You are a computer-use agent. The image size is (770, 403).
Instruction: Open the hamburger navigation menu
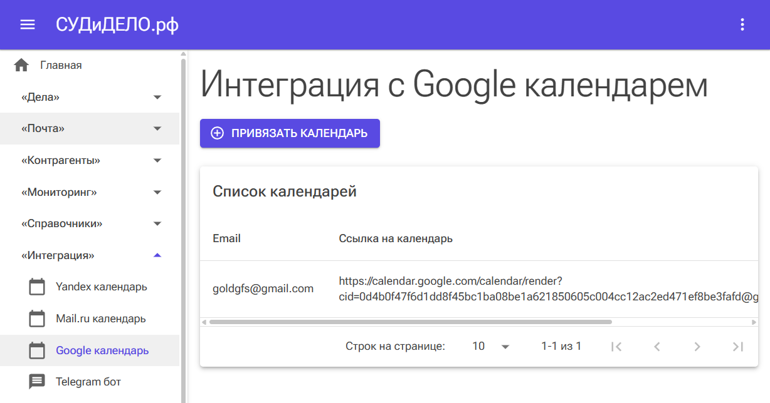point(28,24)
